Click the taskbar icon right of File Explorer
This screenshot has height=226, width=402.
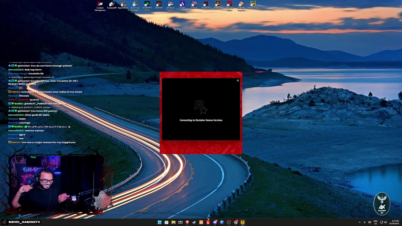(x=180, y=222)
